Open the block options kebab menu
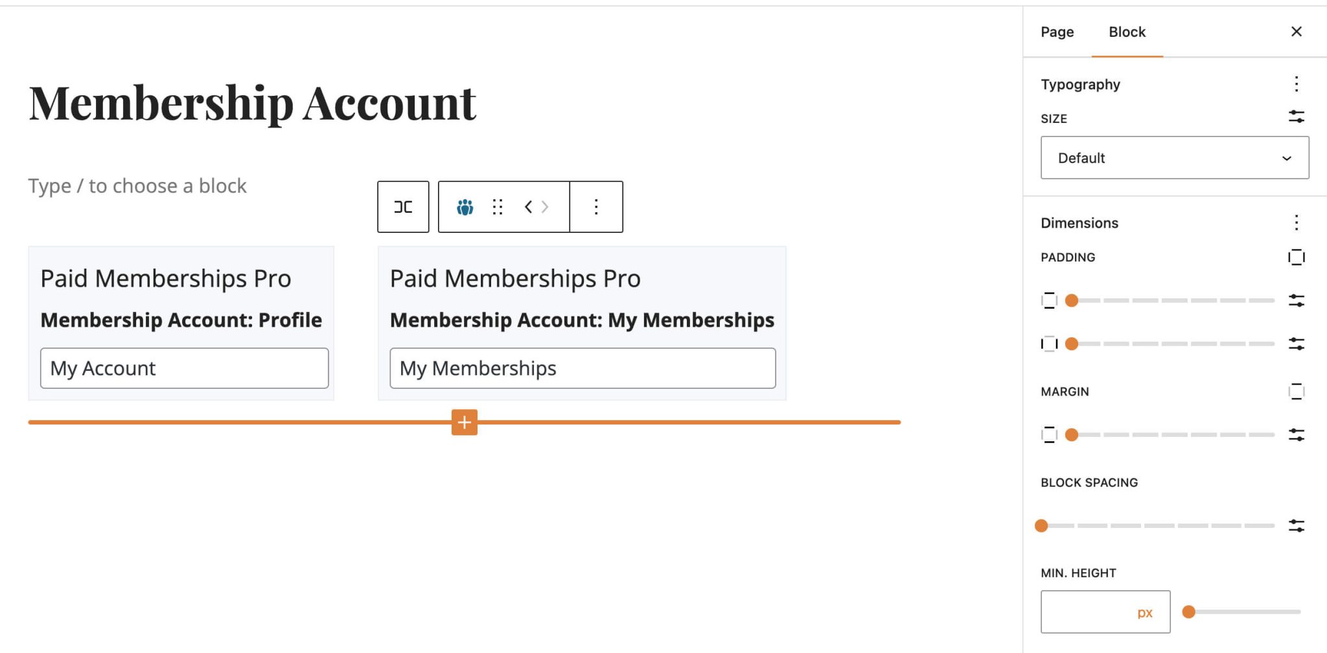This screenshot has height=653, width=1327. 595,206
